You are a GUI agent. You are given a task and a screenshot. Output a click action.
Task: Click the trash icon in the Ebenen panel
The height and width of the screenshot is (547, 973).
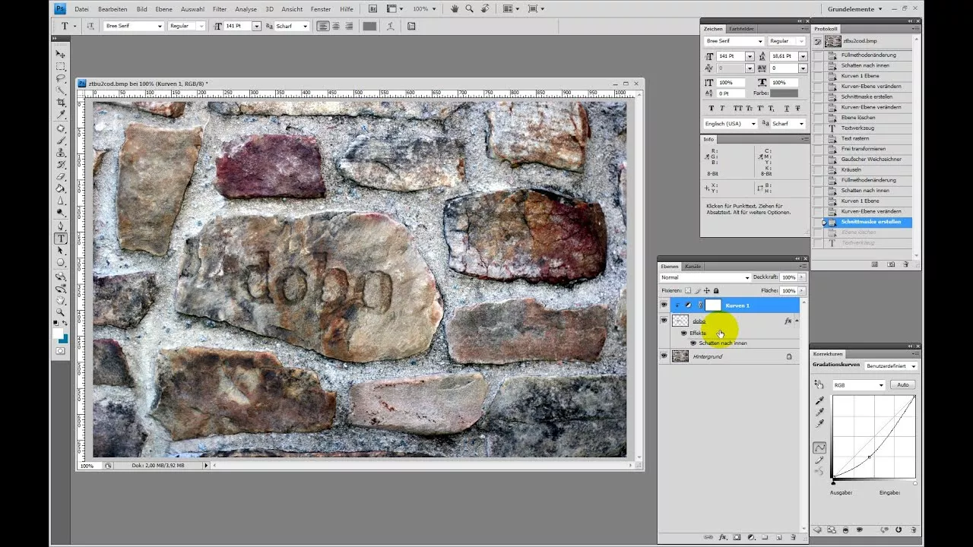pyautogui.click(x=793, y=537)
